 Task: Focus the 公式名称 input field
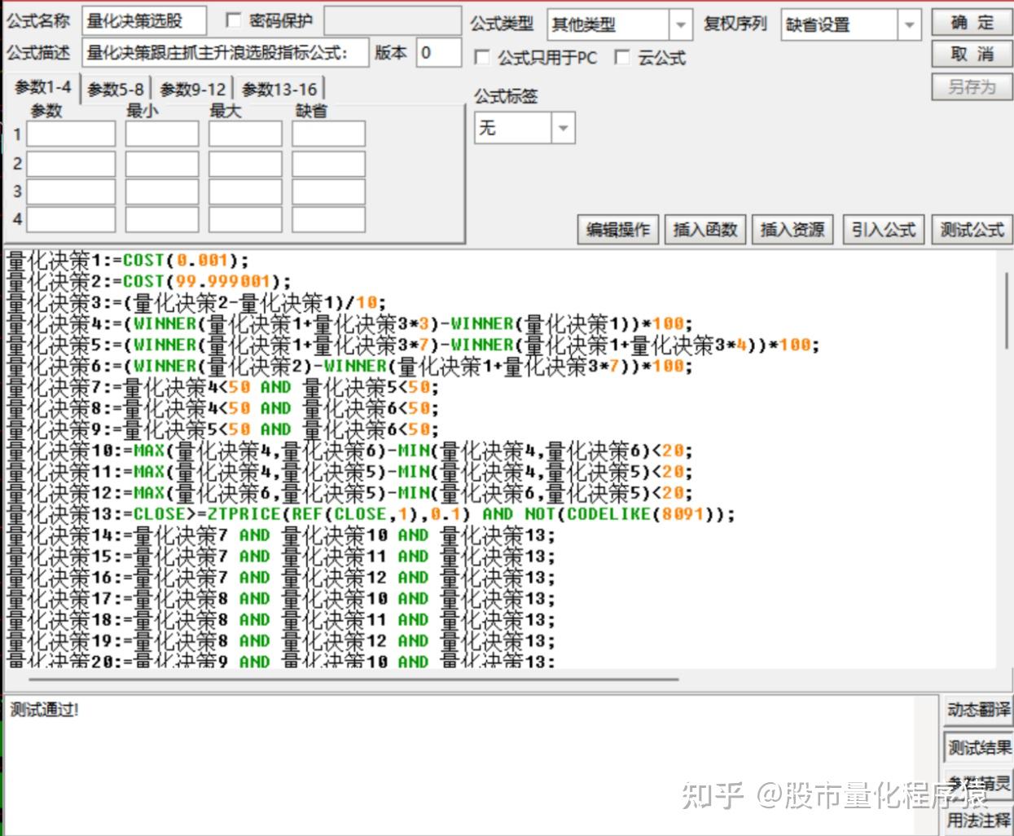(x=144, y=20)
